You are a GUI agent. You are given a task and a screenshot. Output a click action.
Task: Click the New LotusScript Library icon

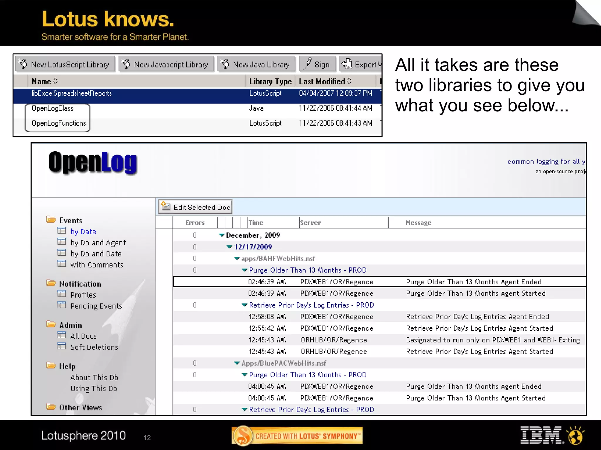pos(23,64)
